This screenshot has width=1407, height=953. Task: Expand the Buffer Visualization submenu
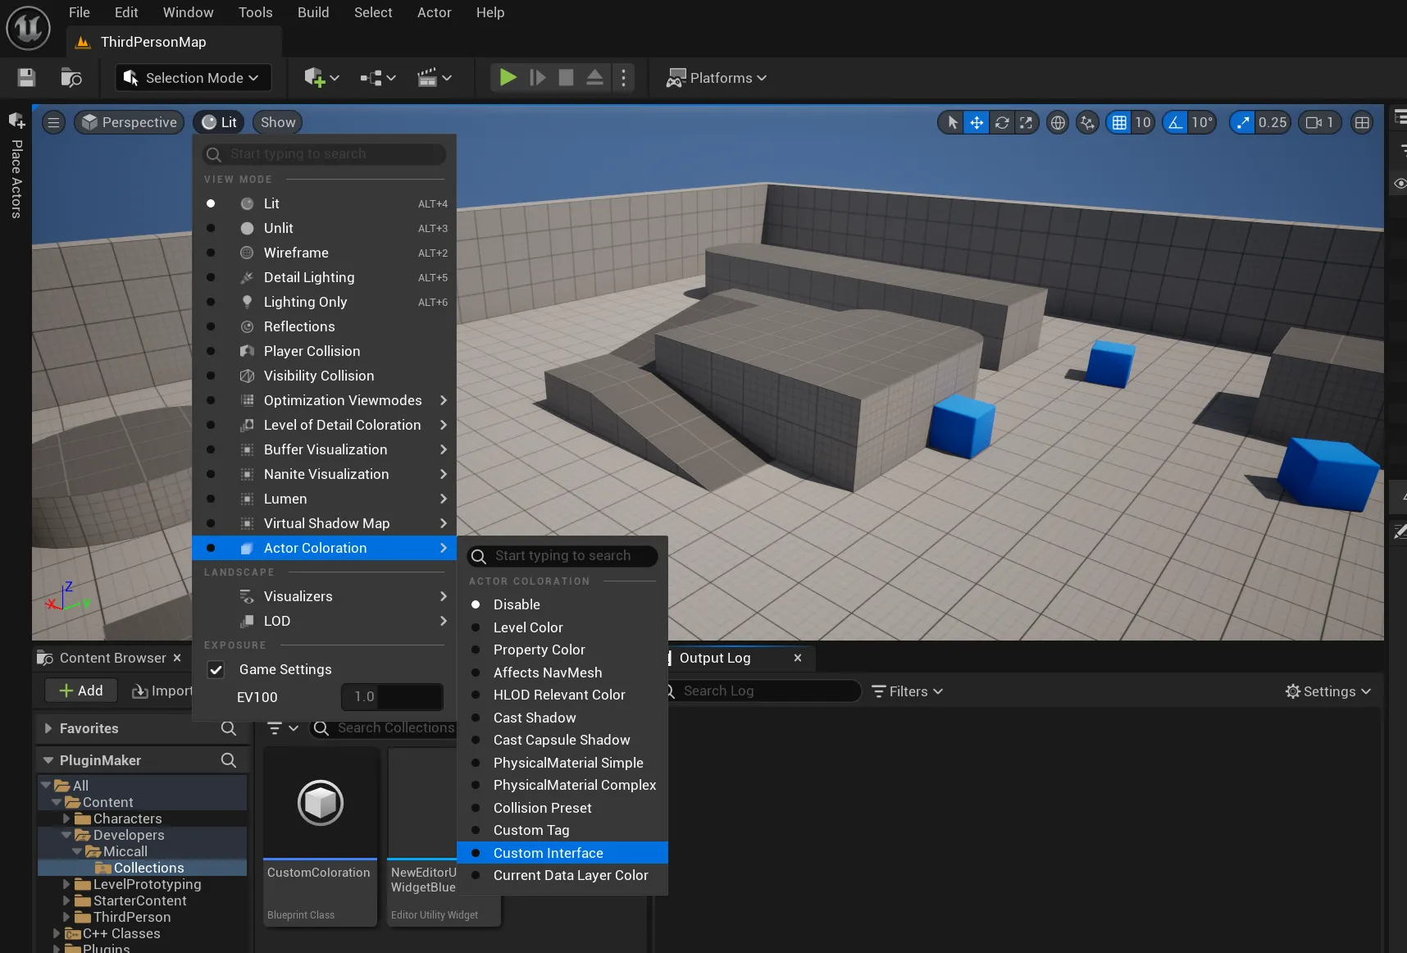pos(324,449)
